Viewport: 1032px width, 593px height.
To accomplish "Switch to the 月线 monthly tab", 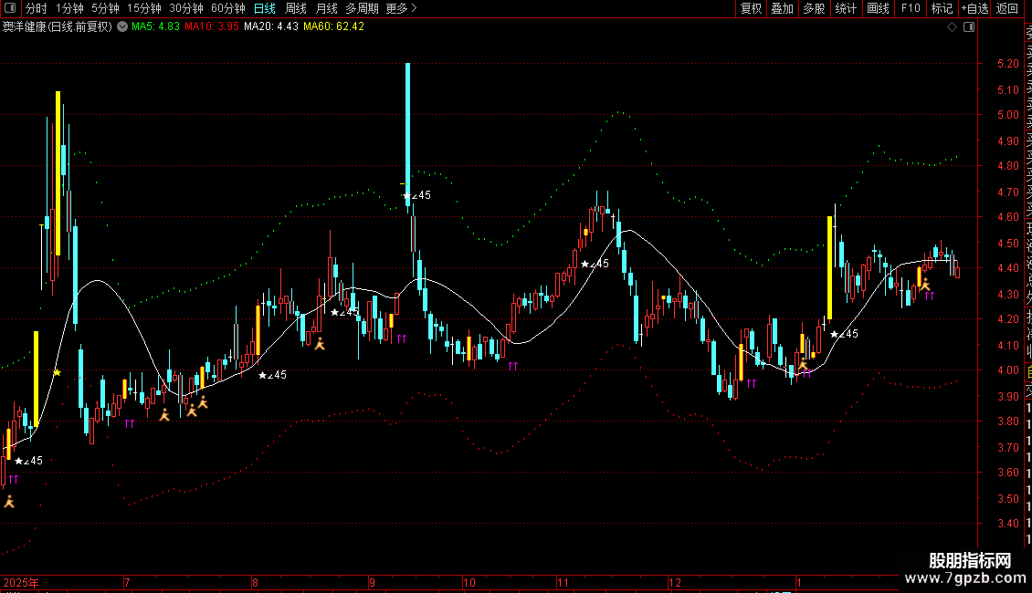I will click(326, 8).
